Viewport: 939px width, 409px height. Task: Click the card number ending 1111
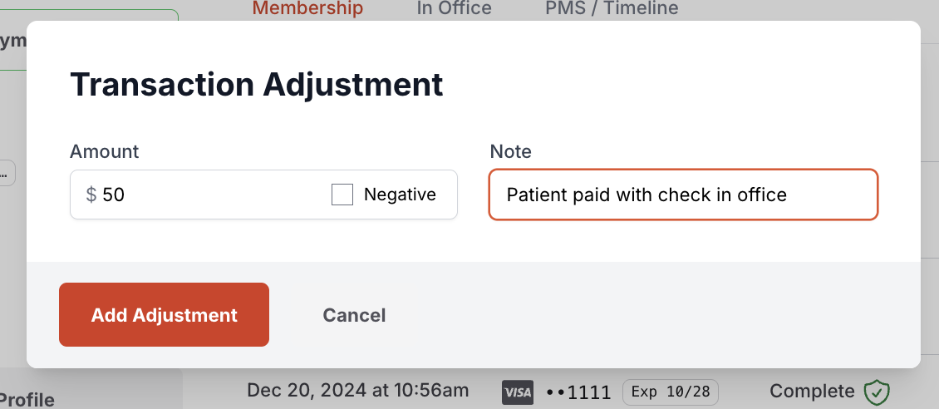(x=578, y=392)
